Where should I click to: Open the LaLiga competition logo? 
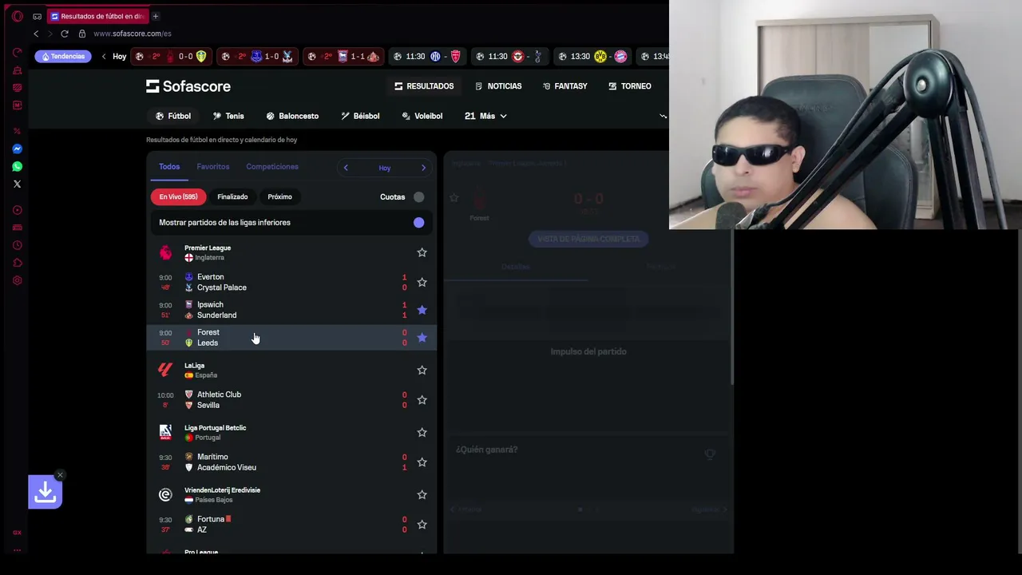coord(165,370)
